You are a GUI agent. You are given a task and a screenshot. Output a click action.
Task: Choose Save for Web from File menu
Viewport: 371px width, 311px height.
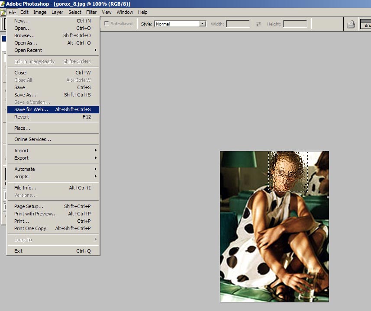pyautogui.click(x=53, y=109)
